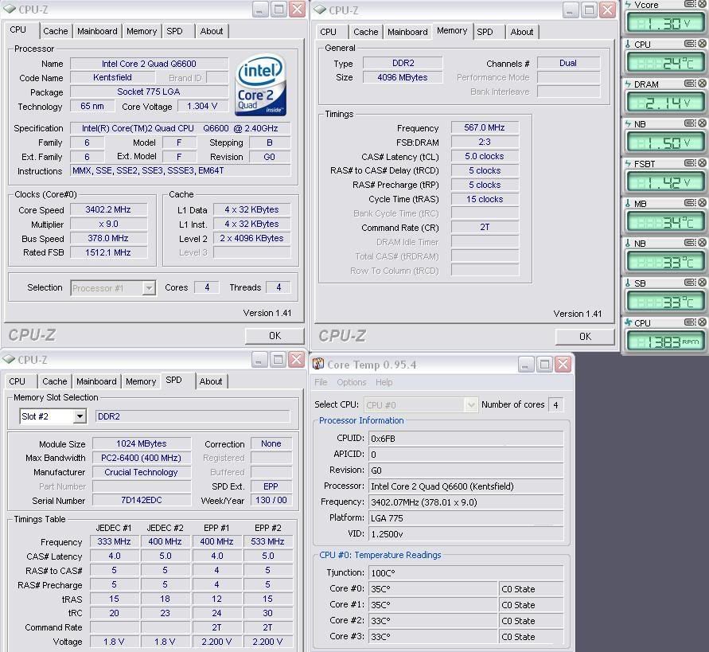Click the lightning icon on the Vcore panel
This screenshot has width=709, height=652.
point(628,5)
